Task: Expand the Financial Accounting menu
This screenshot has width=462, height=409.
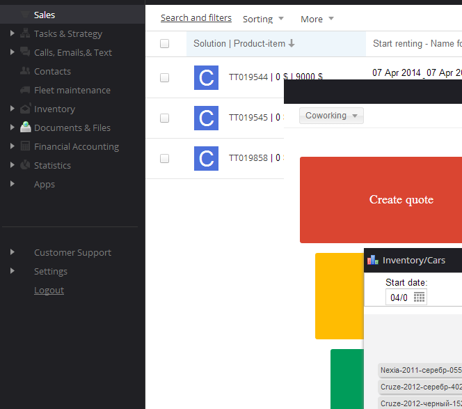Action: [x=12, y=146]
